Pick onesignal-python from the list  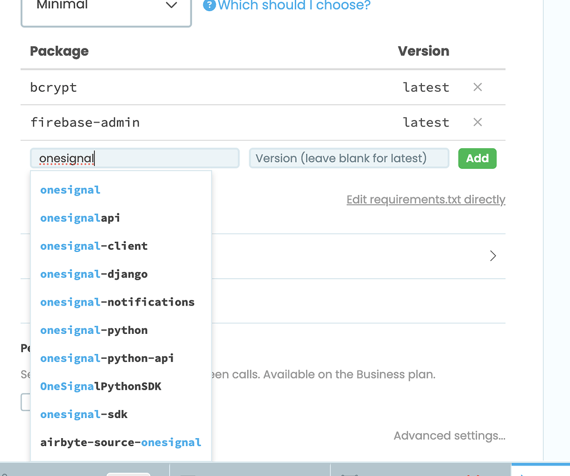click(x=94, y=330)
